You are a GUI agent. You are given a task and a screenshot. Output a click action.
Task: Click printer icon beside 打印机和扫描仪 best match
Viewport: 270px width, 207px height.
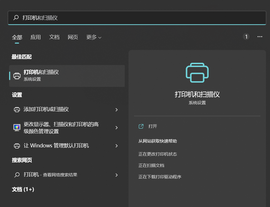17,76
